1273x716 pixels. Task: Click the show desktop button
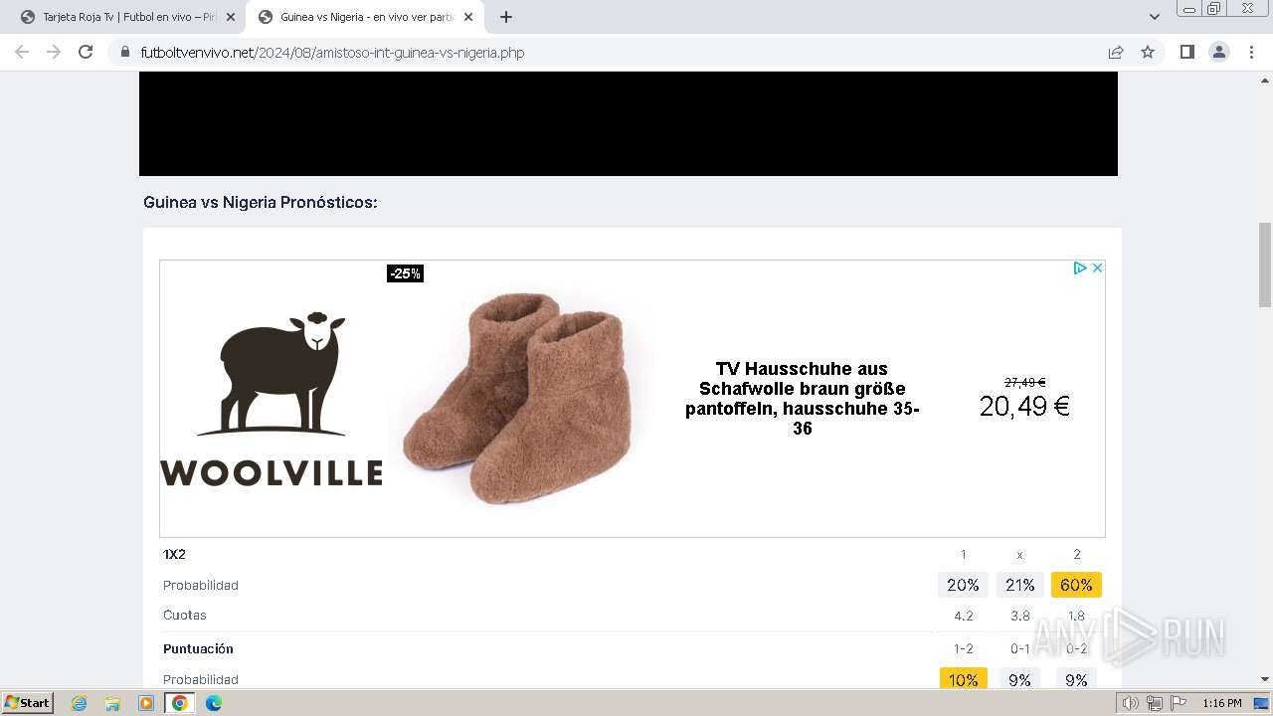click(1262, 703)
